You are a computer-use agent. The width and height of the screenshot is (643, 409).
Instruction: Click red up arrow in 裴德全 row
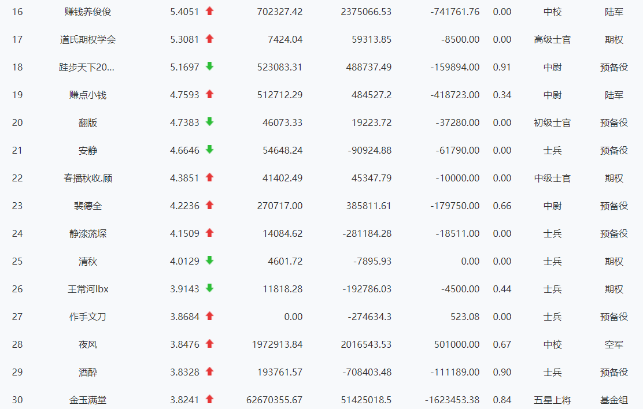coord(209,205)
